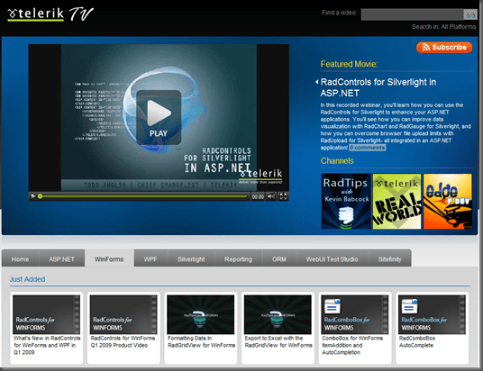Click the large PLAY button on video
The image size is (483, 371).
(159, 117)
